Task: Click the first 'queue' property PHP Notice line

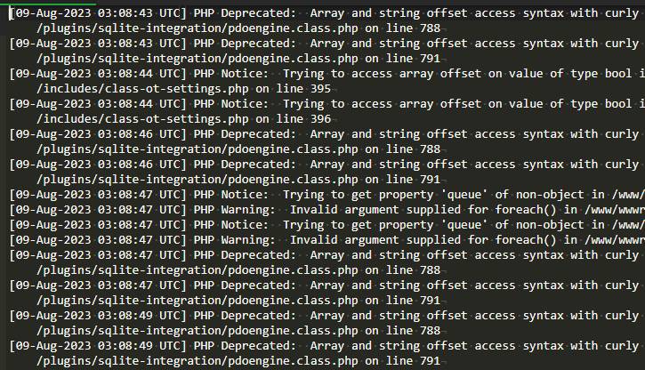Action: (320, 194)
